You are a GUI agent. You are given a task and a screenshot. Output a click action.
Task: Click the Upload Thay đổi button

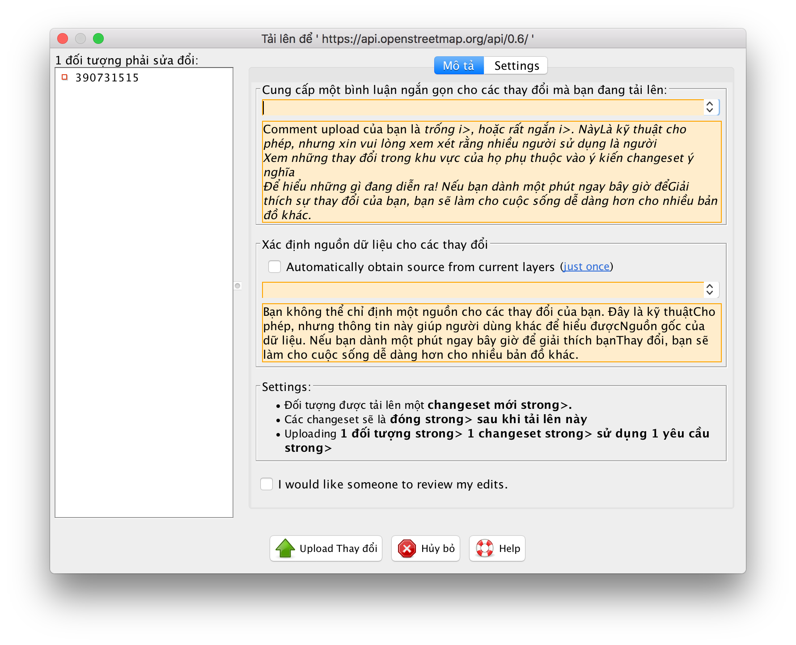(x=326, y=548)
